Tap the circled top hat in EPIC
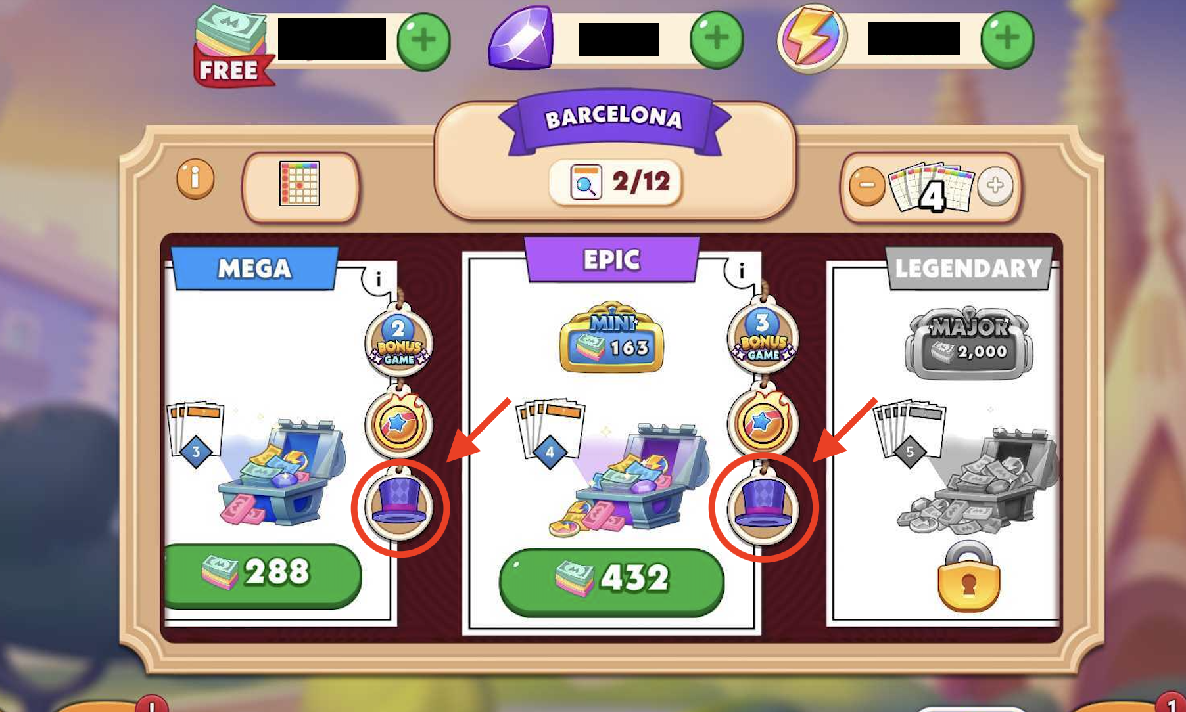This screenshot has width=1186, height=712. coord(763,507)
